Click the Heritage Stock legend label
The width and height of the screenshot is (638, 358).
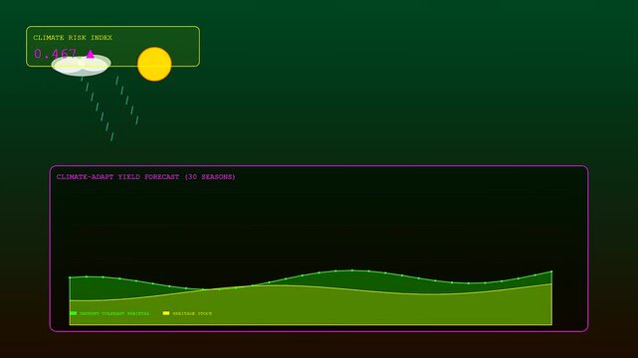(192, 313)
